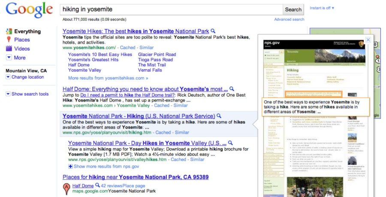Click preview magnifier next to Half Dome result

pos(232,89)
